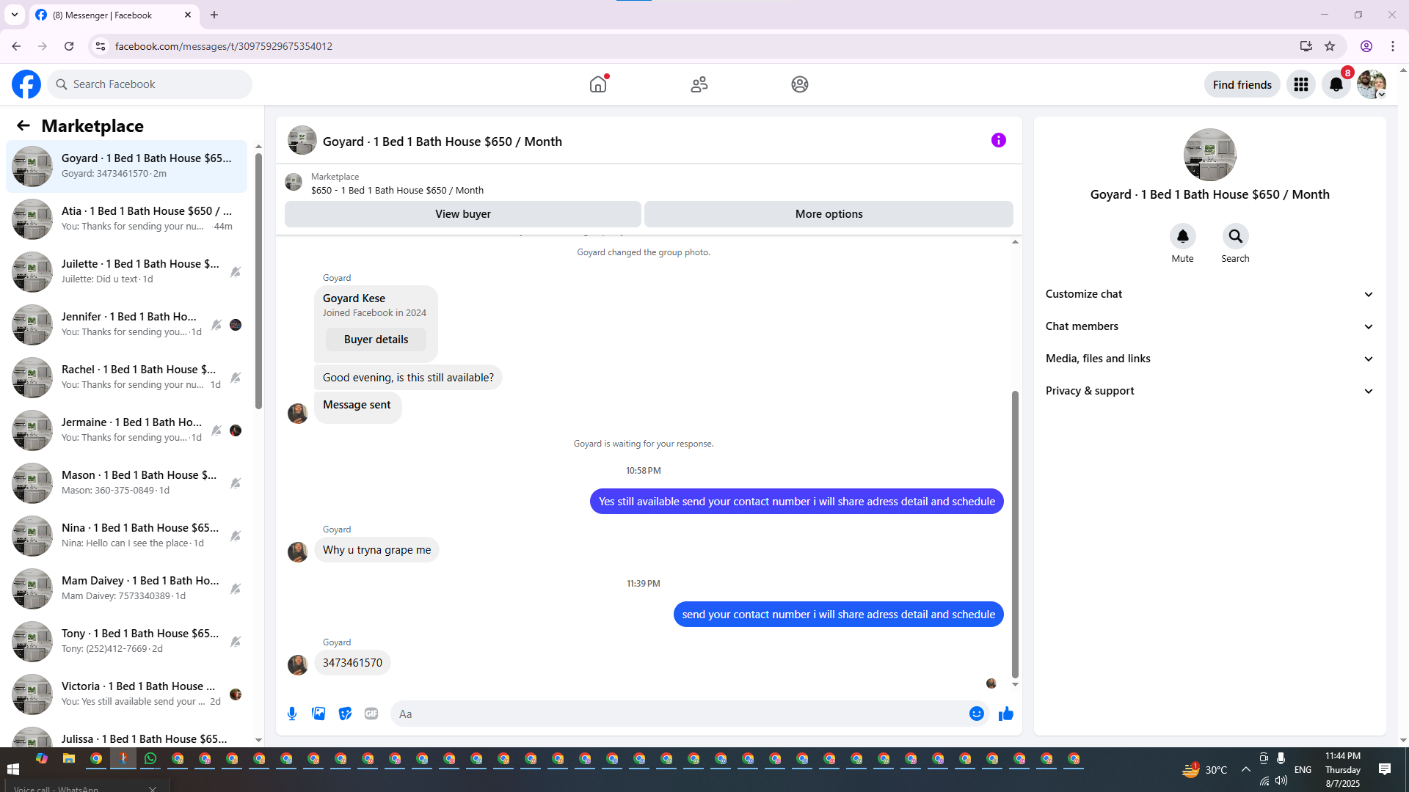Open the GIF picker icon
Image resolution: width=1409 pixels, height=792 pixels.
pyautogui.click(x=371, y=714)
